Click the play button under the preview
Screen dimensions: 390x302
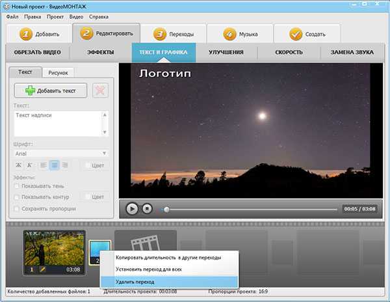132,209
